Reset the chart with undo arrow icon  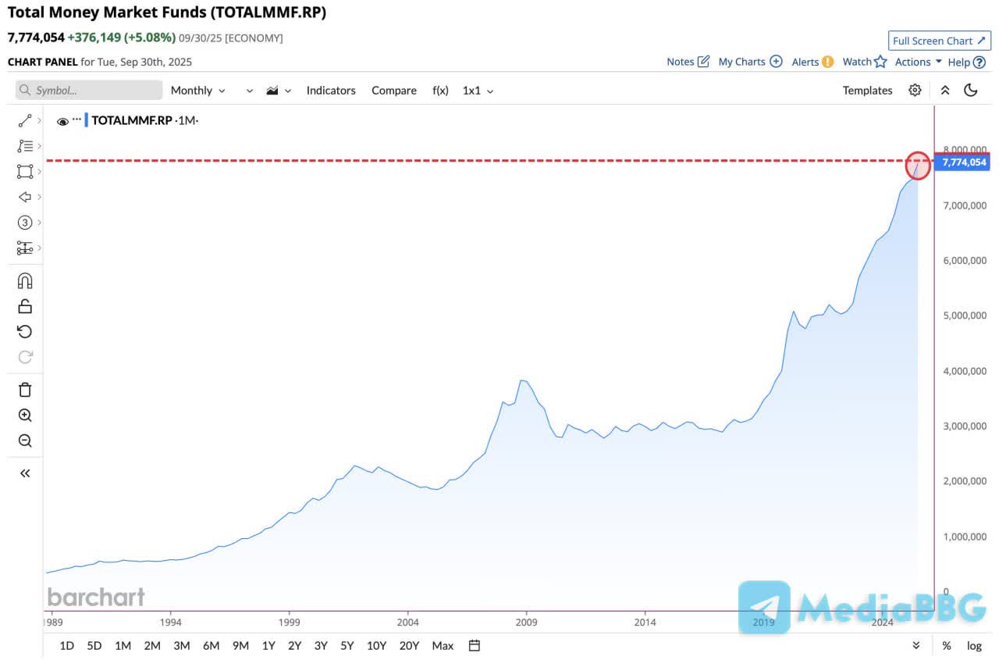25,331
